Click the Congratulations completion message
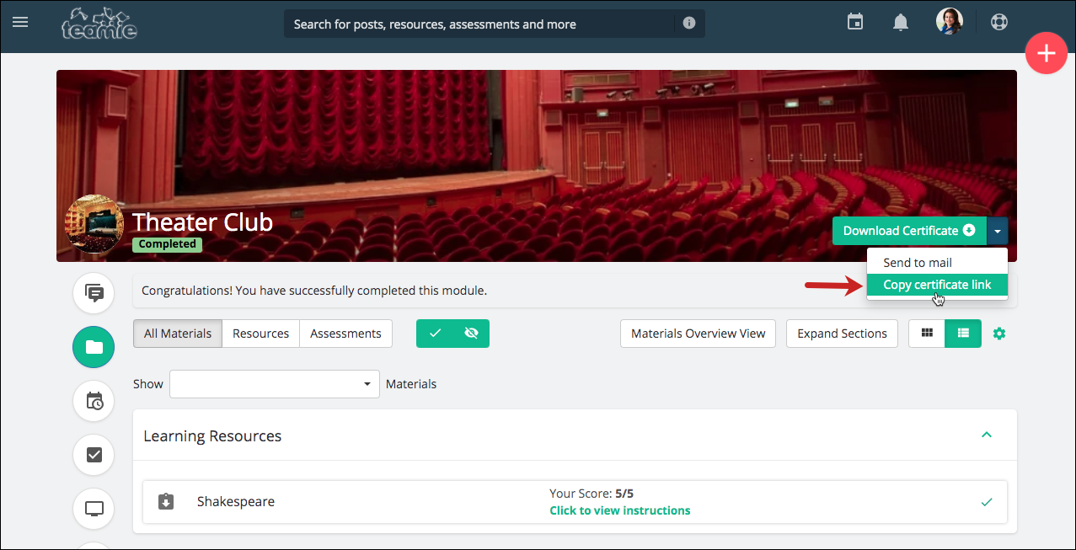 pyautogui.click(x=314, y=291)
